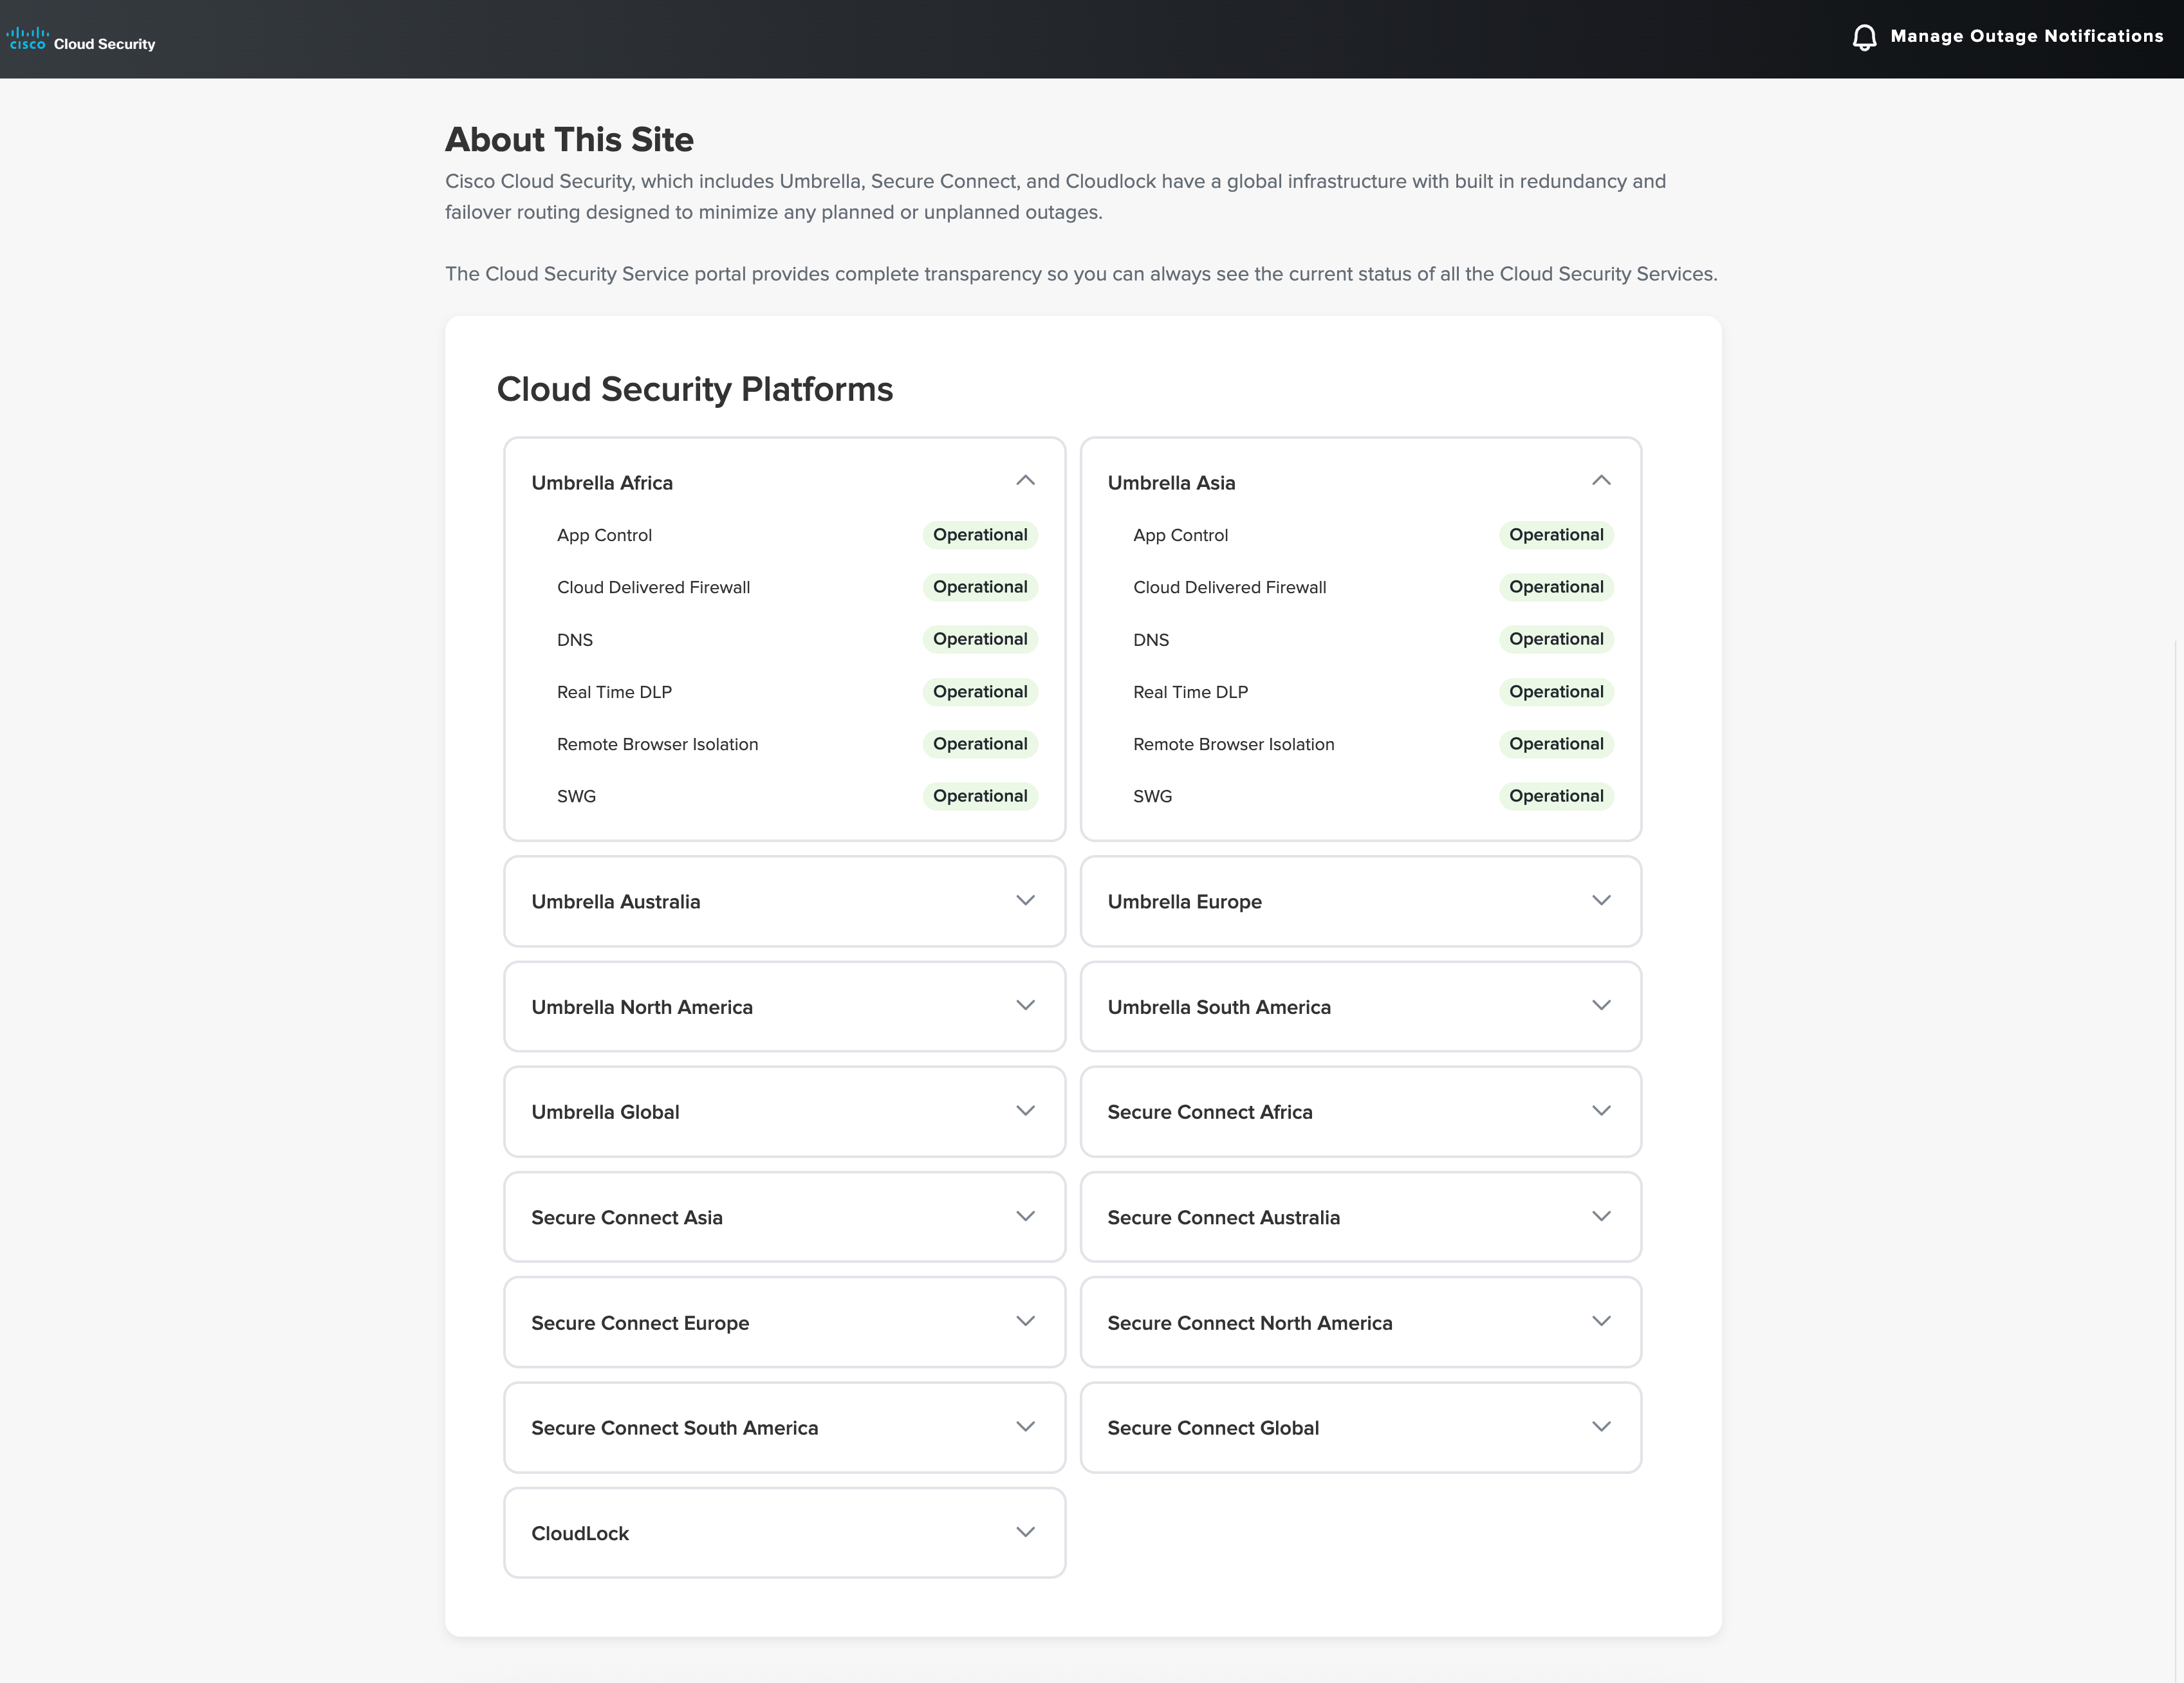Click App Control under Umbrella Africa
2184x1683 pixels.
[x=604, y=536]
